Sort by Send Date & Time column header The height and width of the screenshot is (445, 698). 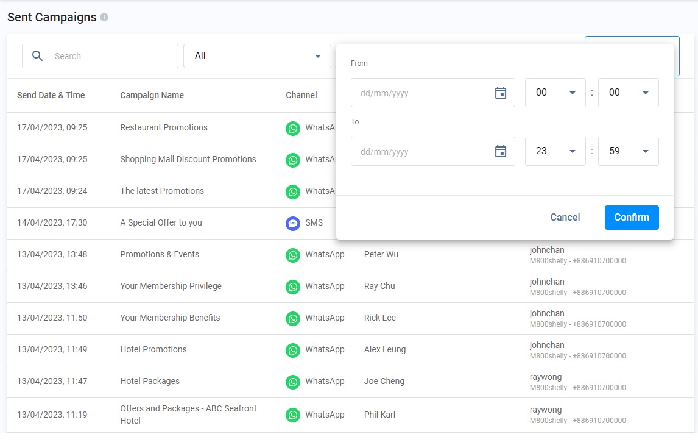[x=51, y=95]
